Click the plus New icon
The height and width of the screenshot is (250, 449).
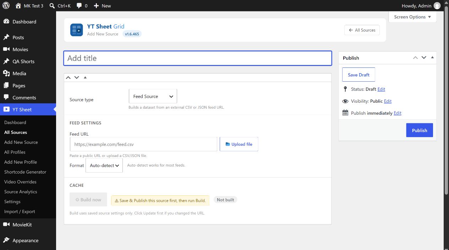(x=96, y=6)
